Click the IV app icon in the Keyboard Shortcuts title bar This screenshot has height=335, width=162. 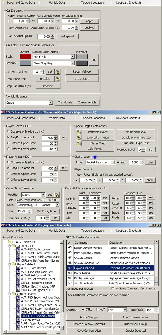click(x=3, y=225)
